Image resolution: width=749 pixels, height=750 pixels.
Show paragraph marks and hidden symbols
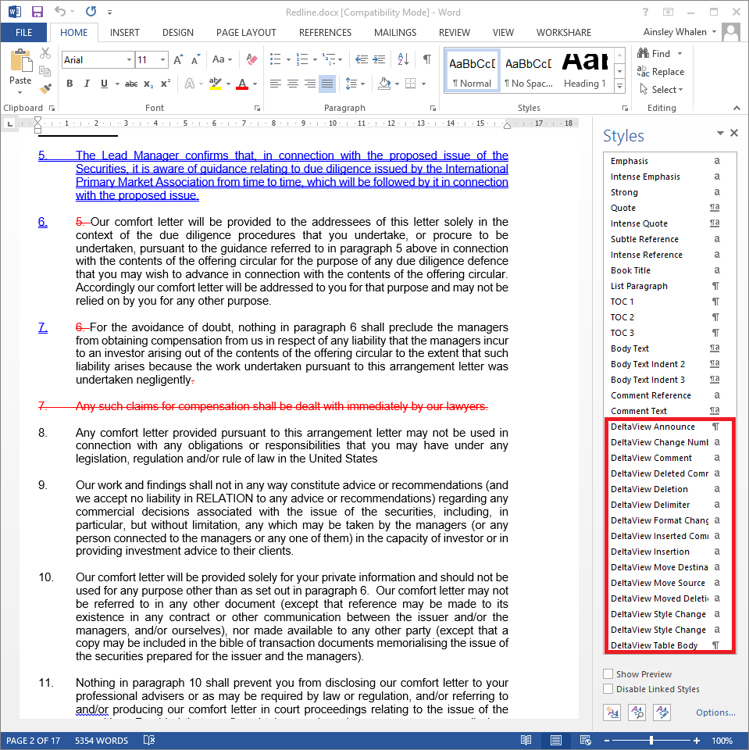point(427,59)
